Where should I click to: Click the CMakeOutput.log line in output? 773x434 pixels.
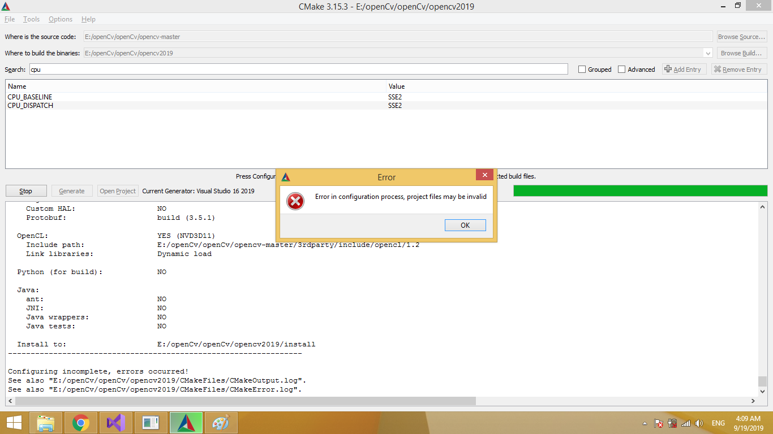[157, 380]
